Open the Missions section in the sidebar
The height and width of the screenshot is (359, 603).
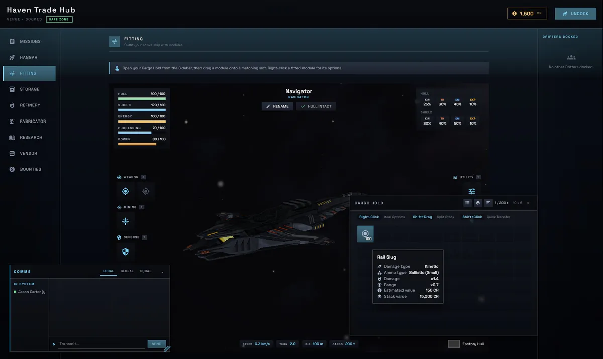coord(28,41)
